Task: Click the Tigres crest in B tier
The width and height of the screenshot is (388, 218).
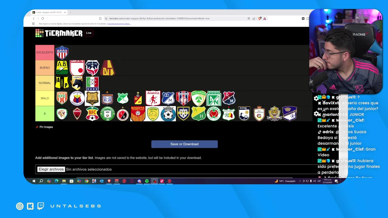Action: coord(274,114)
